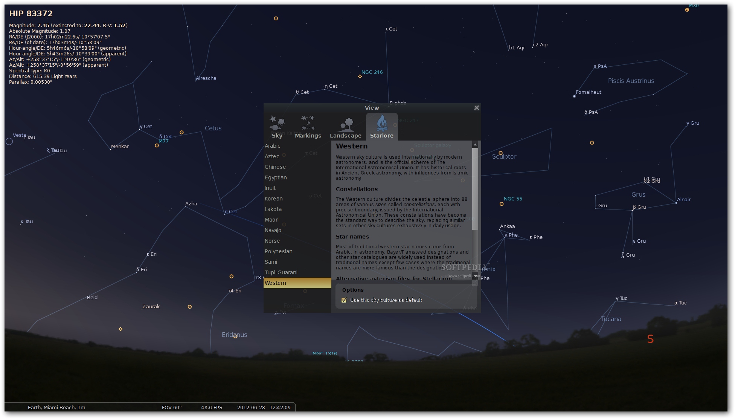Click star Beid label
Image resolution: width=735 pixels, height=419 pixels.
pyautogui.click(x=92, y=297)
